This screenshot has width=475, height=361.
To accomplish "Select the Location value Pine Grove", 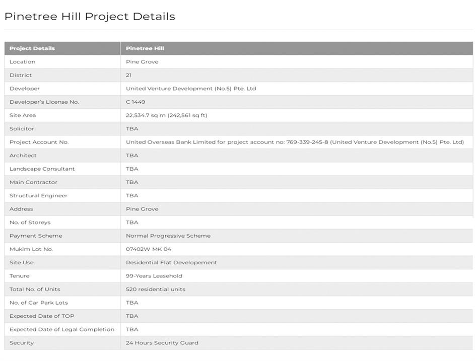I will click(x=142, y=62).
